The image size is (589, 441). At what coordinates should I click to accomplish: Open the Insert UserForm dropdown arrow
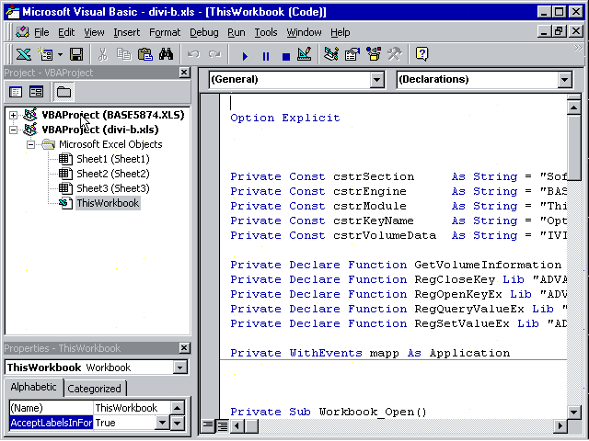click(60, 55)
